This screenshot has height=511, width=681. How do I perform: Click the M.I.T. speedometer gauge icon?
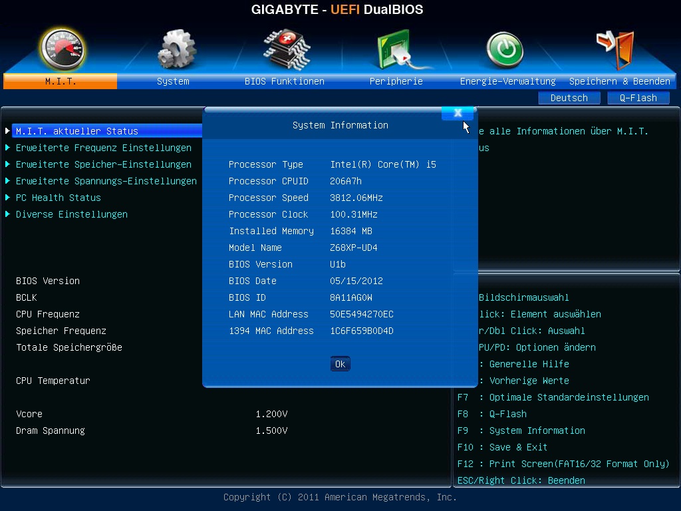coord(62,49)
